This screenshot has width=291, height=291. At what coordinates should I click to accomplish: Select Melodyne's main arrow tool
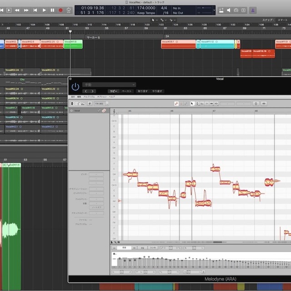192,104
